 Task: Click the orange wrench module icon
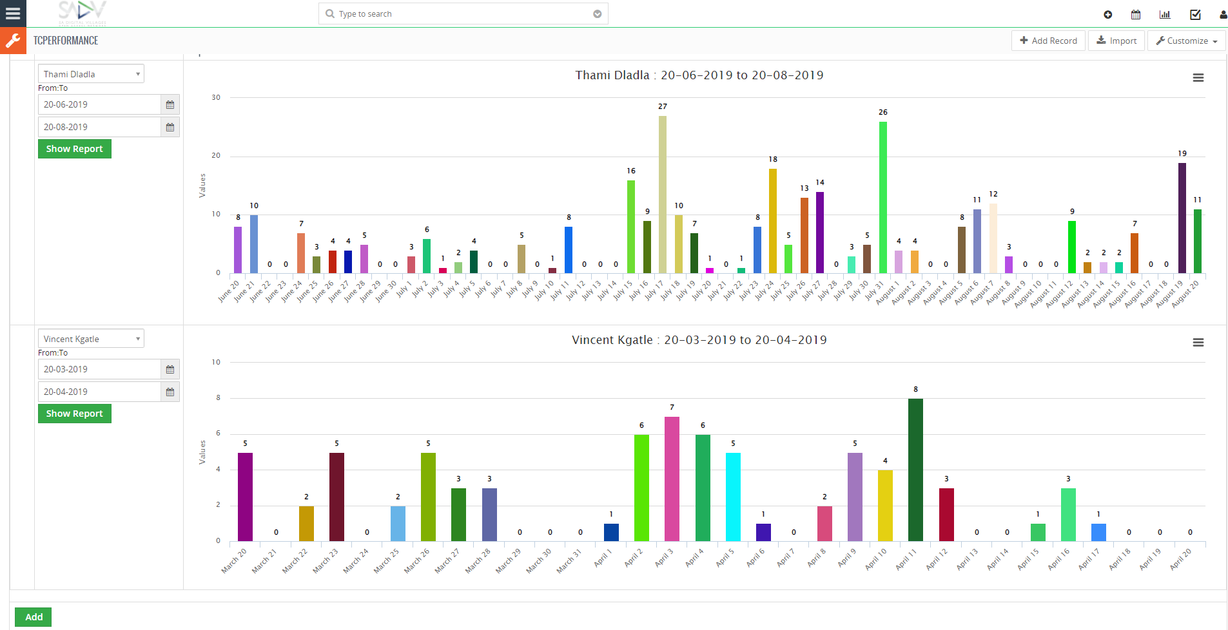coord(13,41)
